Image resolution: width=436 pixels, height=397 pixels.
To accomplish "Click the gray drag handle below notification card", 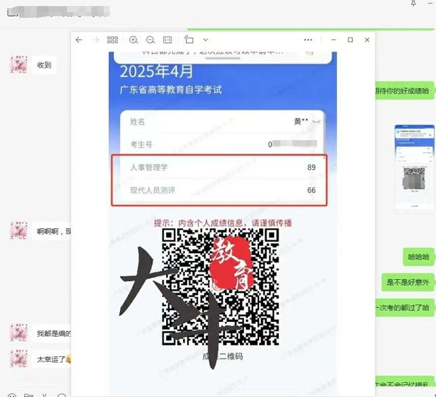I will pos(222,58).
